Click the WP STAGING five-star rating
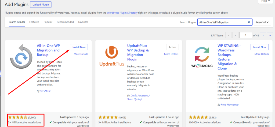This screenshot has width=275, height=127. [x=198, y=117]
